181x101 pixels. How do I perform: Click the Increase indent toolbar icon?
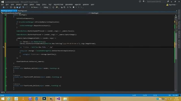tap(70, 7)
